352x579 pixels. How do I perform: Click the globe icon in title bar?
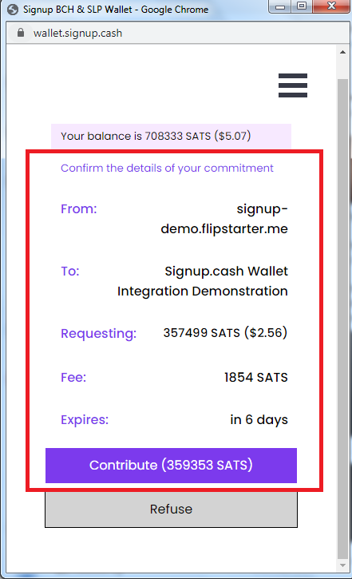click(13, 10)
